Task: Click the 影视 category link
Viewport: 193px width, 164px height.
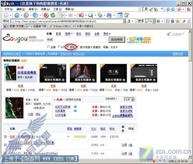Action: point(59,34)
